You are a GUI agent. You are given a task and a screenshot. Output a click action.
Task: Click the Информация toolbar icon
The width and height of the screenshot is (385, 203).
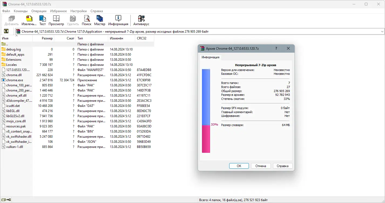pyautogui.click(x=118, y=19)
